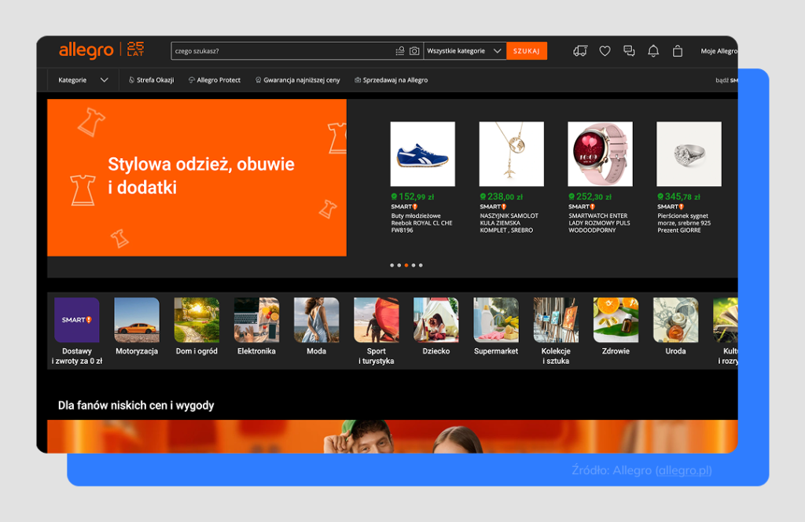This screenshot has height=522, width=805.
Task: Select the Elektronika category tile
Action: pos(256,321)
